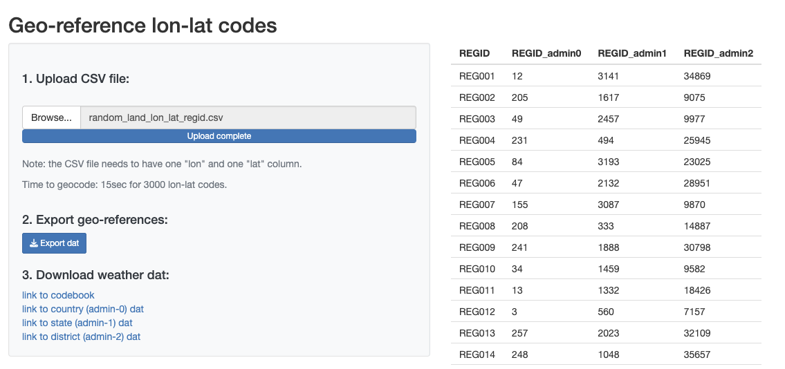Image resolution: width=785 pixels, height=369 pixels.
Task: Click admin1 value 560 in REG012 row
Action: click(606, 312)
